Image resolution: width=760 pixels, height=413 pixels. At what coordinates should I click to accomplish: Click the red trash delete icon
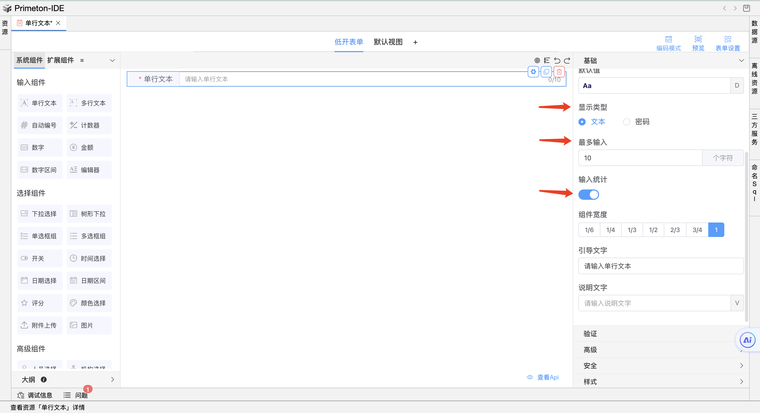(x=559, y=72)
